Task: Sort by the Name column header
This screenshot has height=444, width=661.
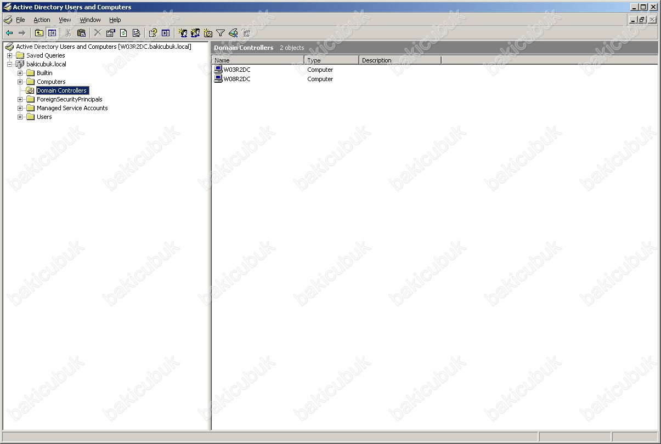Action: pos(258,60)
